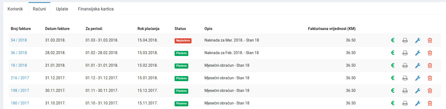Click wrench edit icon for invoice 180 / 2017
Screen dimensions: 446x109
click(417, 103)
